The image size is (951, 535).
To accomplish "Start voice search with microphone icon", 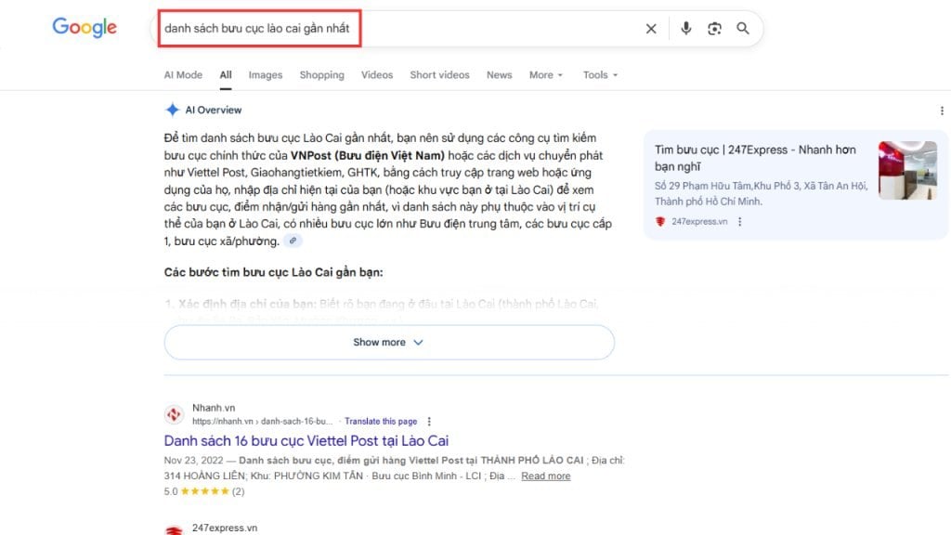I will click(685, 29).
